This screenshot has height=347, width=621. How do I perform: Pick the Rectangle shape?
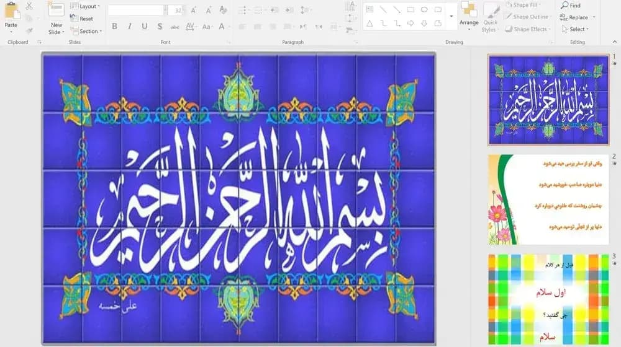[410, 9]
